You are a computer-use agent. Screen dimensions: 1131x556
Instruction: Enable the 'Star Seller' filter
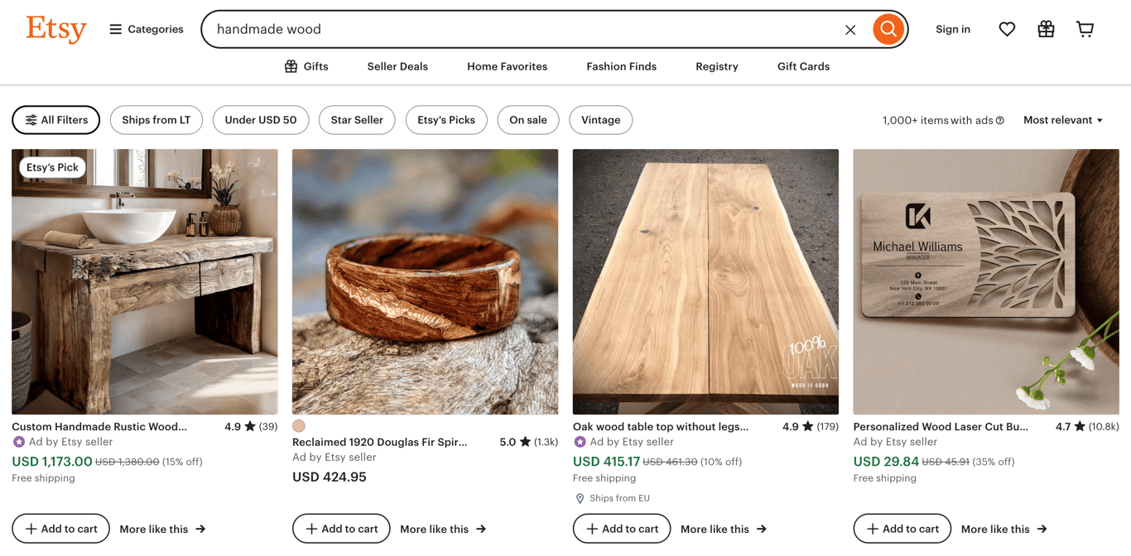point(356,120)
